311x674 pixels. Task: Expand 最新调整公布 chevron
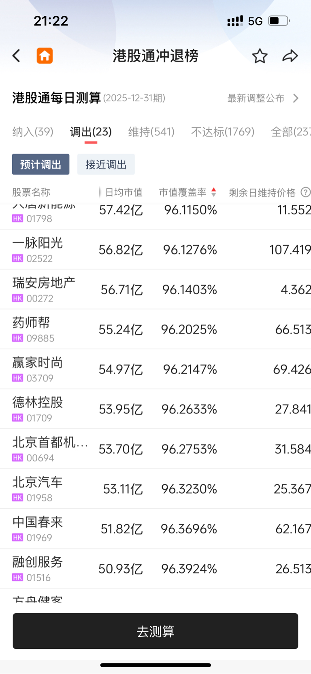(296, 98)
